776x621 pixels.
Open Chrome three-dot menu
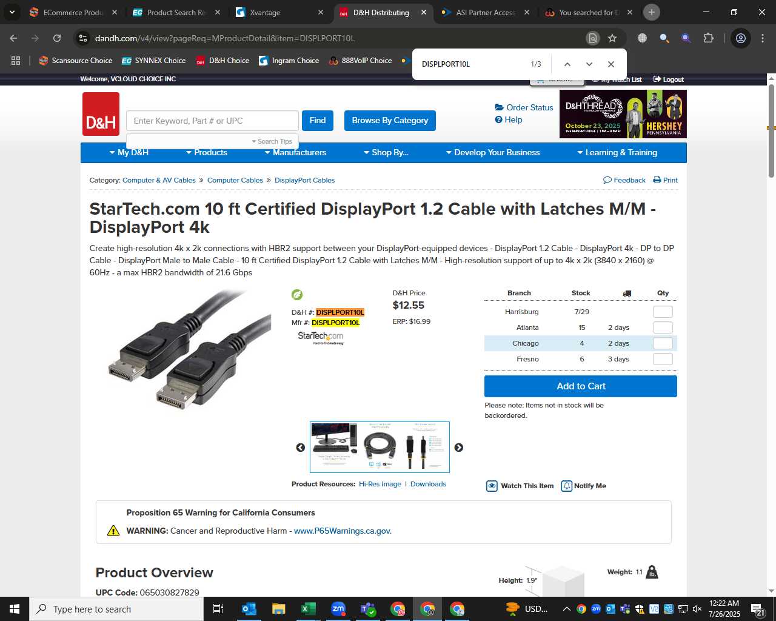point(763,38)
